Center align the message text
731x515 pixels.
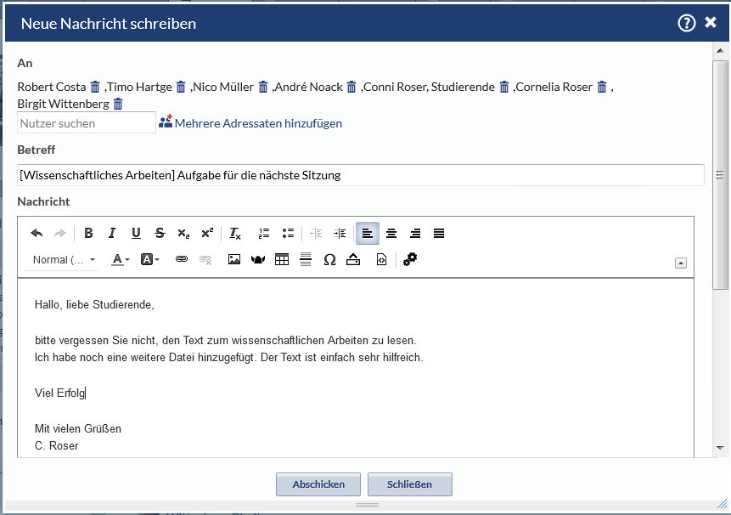pyautogui.click(x=391, y=234)
